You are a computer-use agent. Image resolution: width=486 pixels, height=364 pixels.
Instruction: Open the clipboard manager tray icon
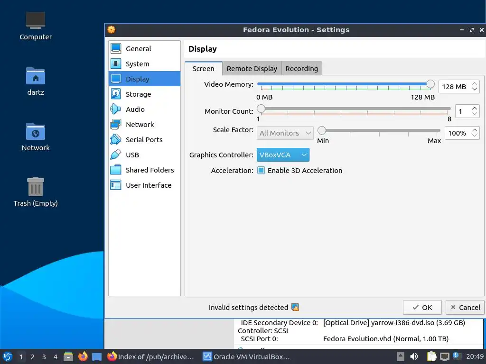coord(431,356)
